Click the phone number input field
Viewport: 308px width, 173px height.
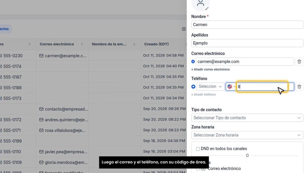coord(265,86)
